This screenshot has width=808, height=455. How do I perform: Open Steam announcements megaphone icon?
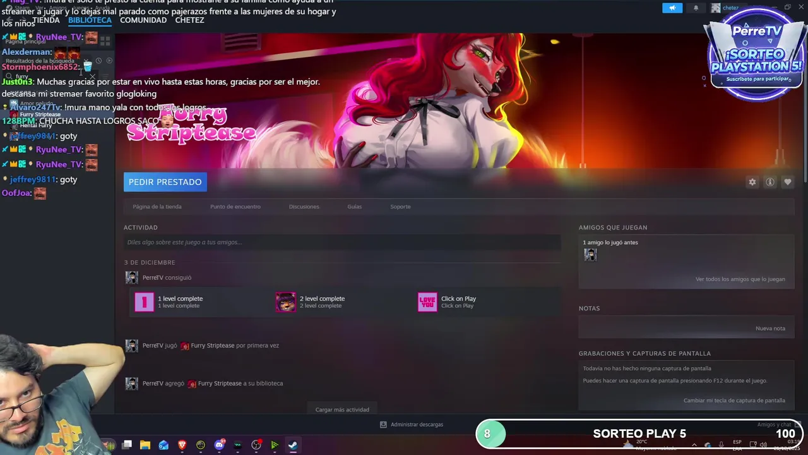tap(672, 8)
